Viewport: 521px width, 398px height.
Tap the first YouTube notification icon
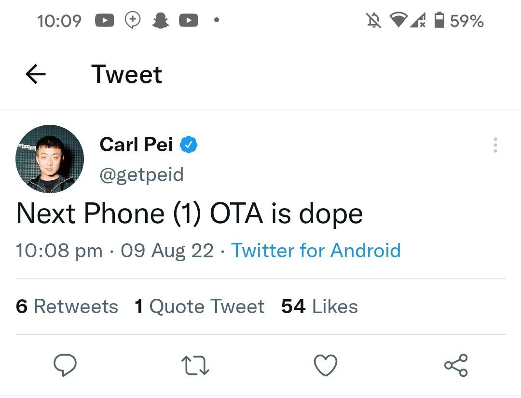[x=105, y=21]
